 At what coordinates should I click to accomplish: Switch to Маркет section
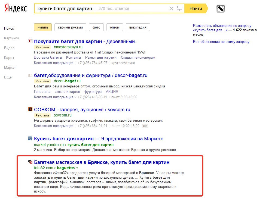tap(10, 68)
